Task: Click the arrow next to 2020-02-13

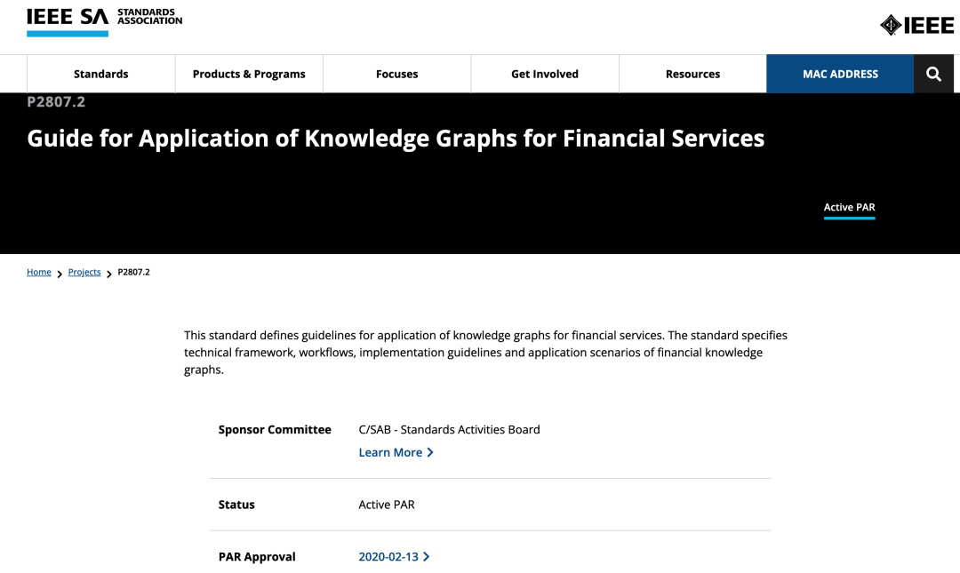Action: pyautogui.click(x=427, y=557)
